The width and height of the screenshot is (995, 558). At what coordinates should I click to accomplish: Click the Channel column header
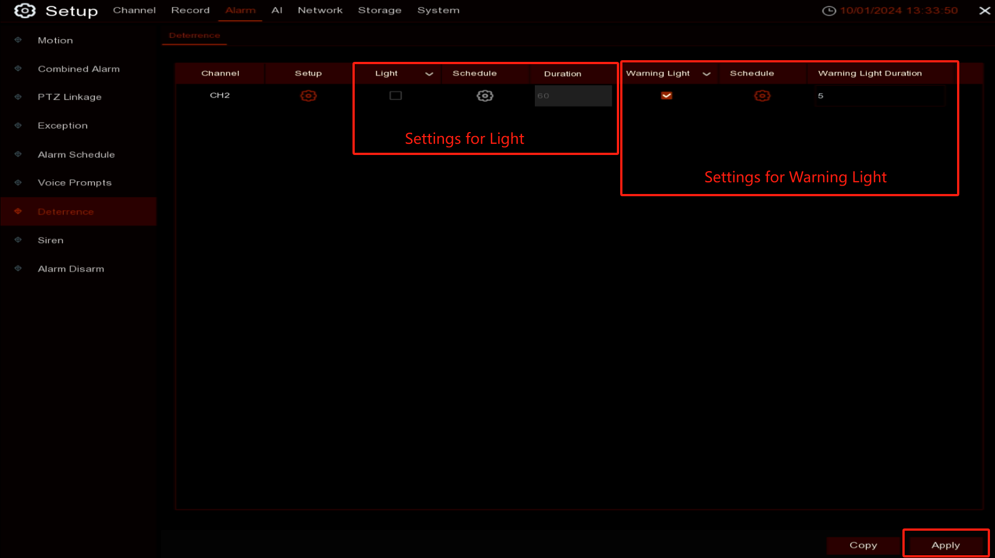220,74
